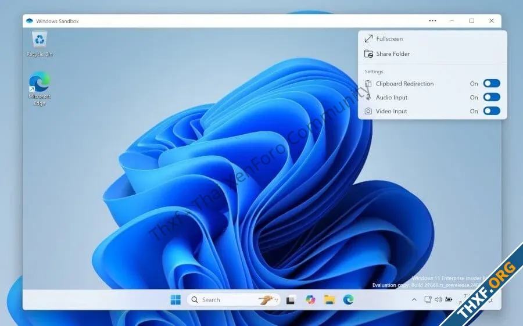Click the Settings section heading
Viewport: 523px width, 326px height.
(x=374, y=71)
